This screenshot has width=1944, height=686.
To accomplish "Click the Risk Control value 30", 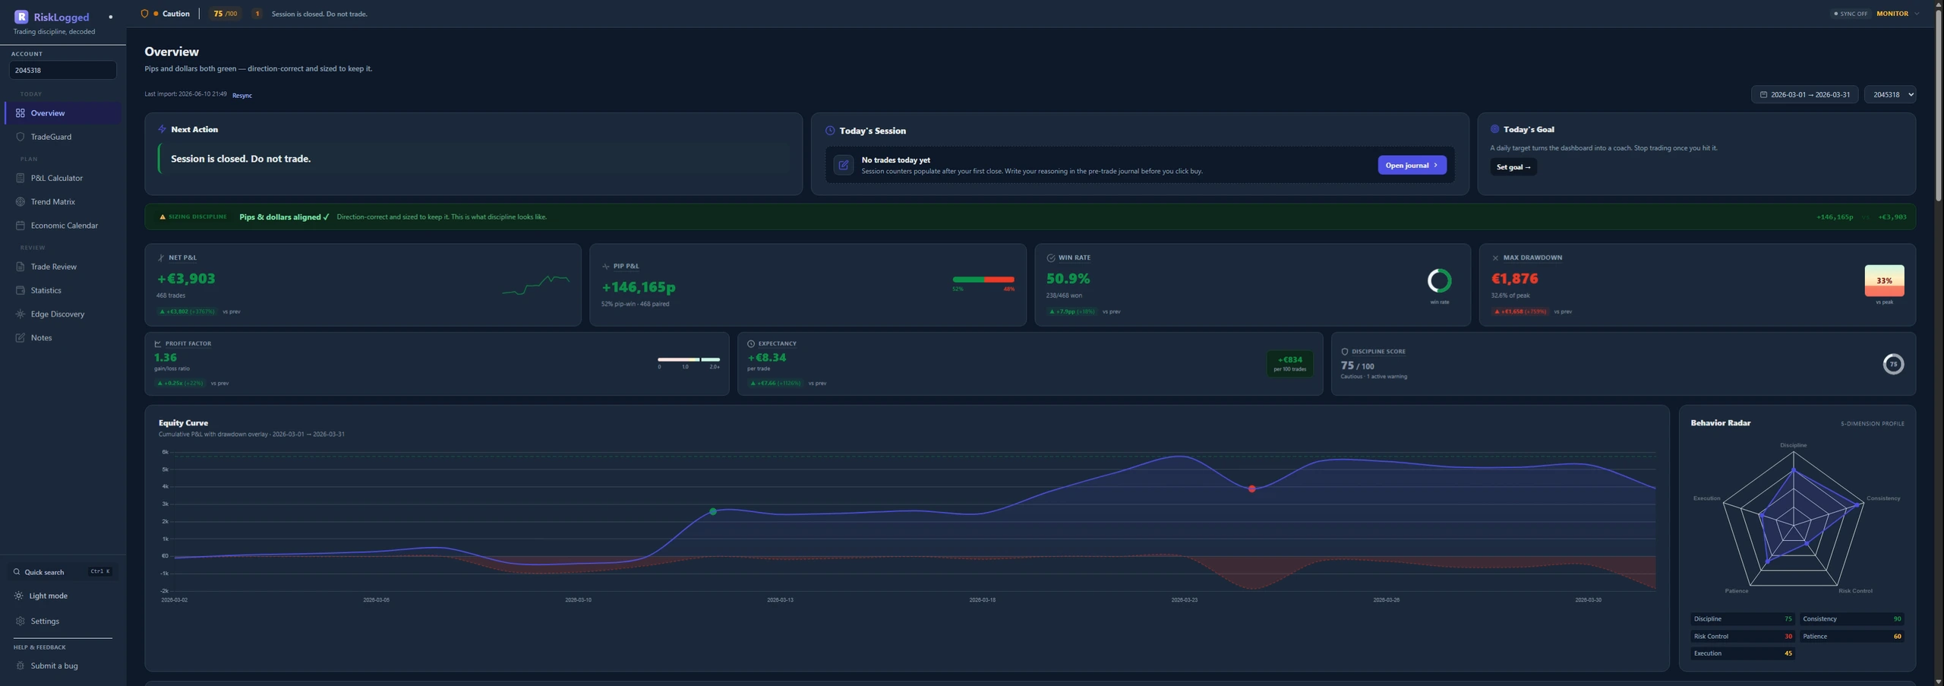I will [1788, 637].
